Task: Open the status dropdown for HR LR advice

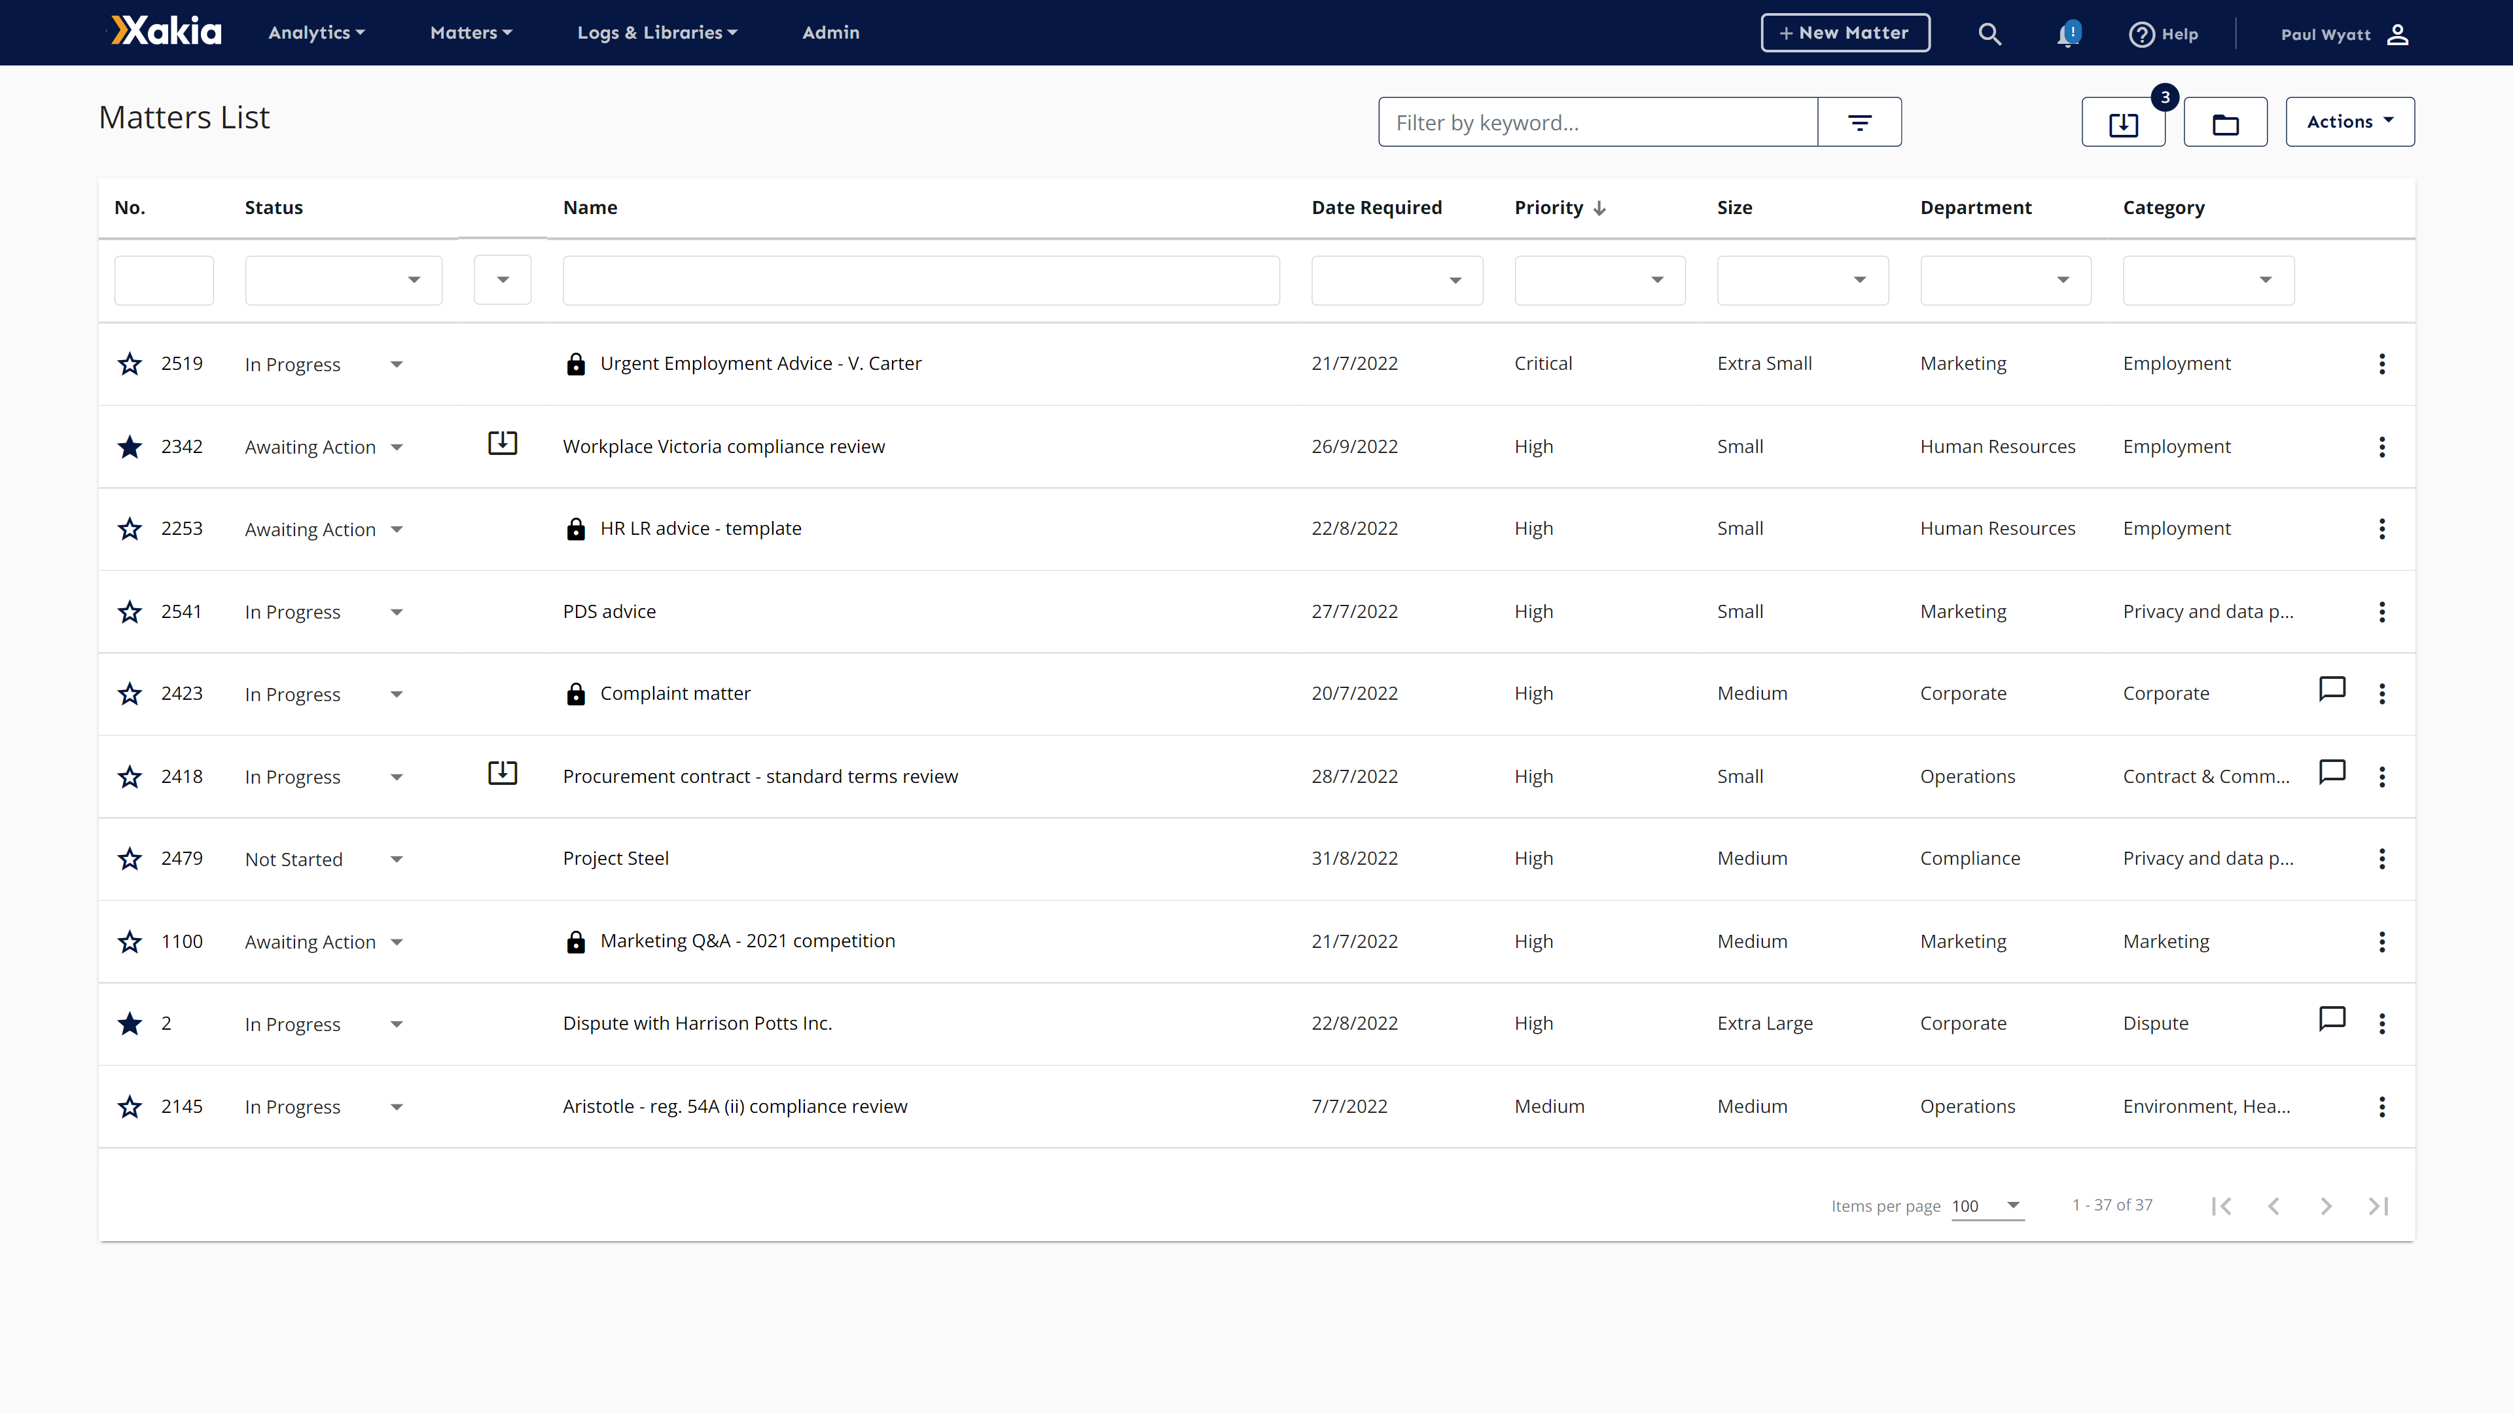Action: [396, 529]
